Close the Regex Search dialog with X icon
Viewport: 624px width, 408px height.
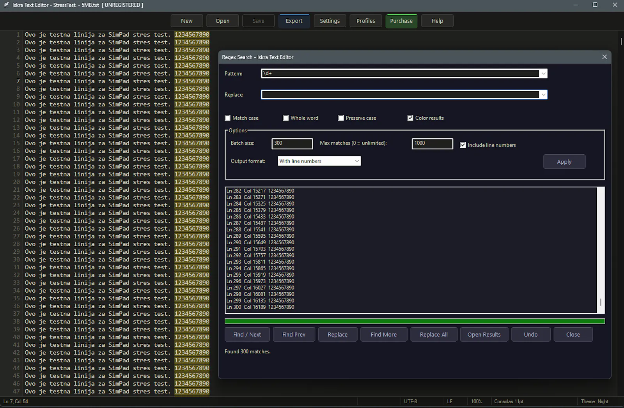coord(604,57)
